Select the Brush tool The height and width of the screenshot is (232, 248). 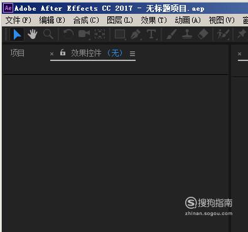coord(171,34)
